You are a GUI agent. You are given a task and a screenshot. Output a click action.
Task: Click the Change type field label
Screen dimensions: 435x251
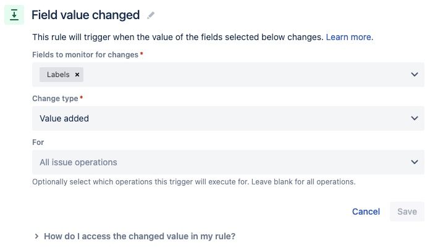click(54, 98)
